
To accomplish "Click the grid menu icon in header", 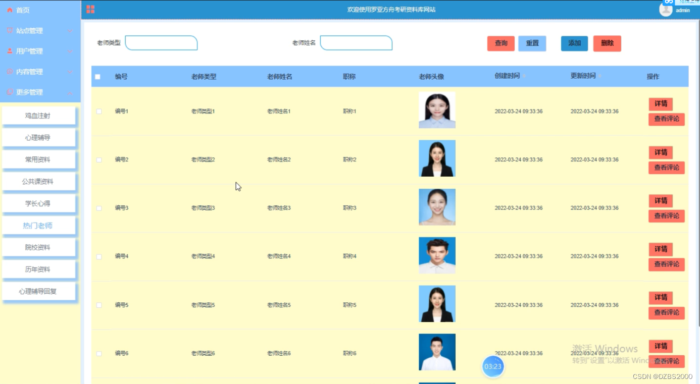I will [x=90, y=9].
